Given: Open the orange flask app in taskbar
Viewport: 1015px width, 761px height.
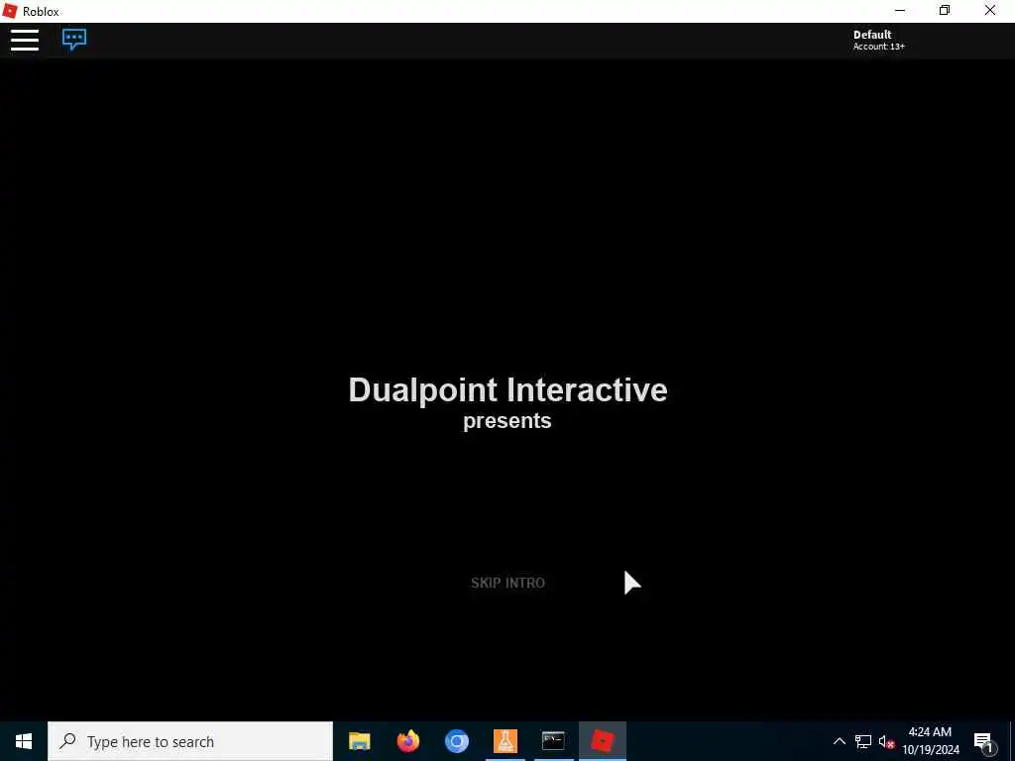Looking at the screenshot, I should 505,741.
